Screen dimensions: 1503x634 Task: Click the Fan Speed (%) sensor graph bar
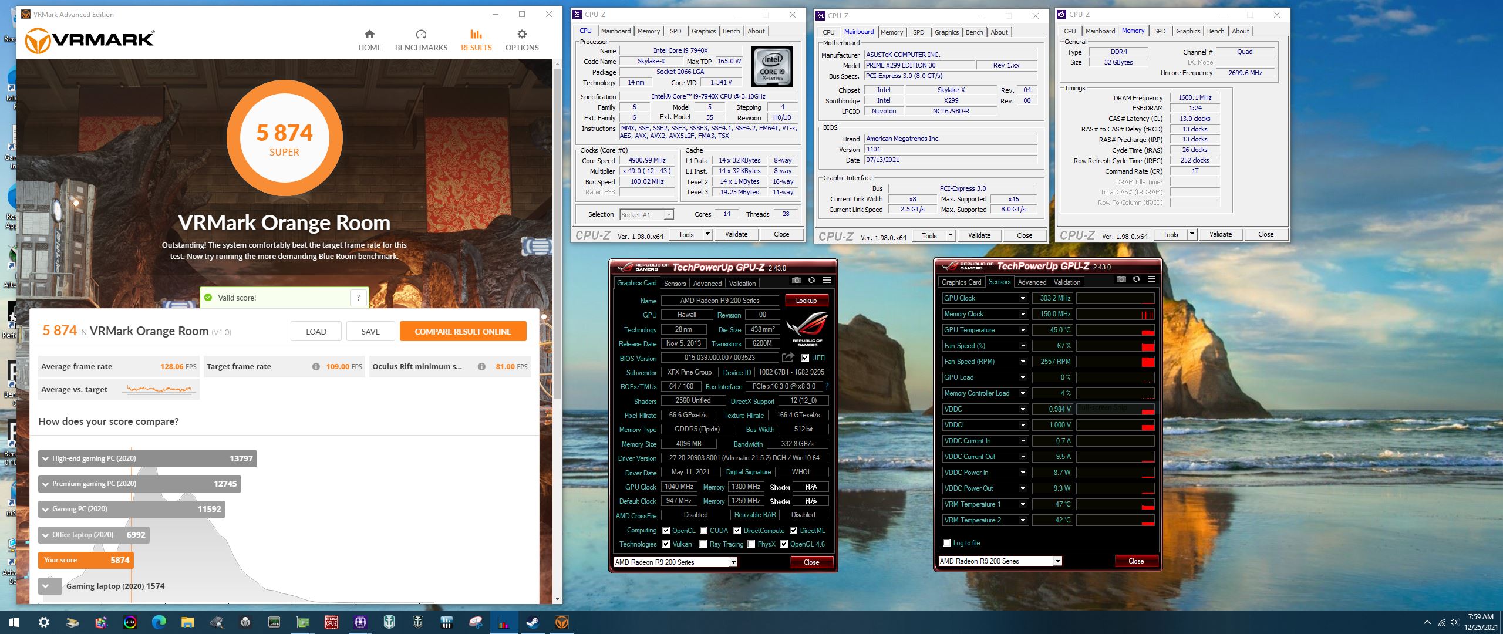coord(1115,346)
